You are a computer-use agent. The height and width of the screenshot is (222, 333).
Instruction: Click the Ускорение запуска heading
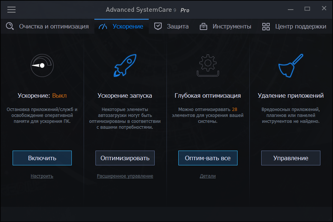pyautogui.click(x=125, y=95)
